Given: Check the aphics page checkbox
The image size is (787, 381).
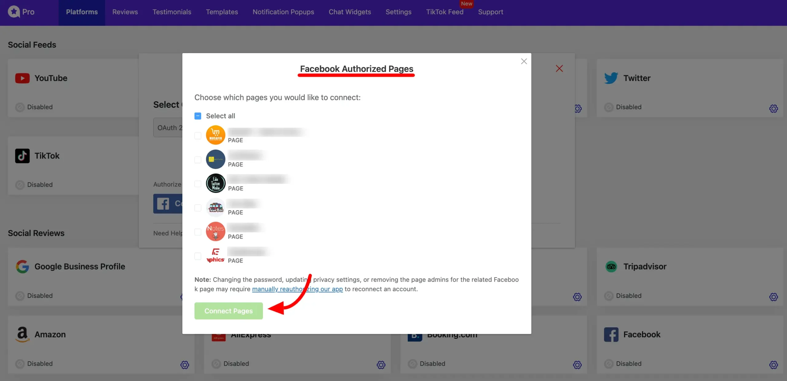Looking at the screenshot, I should pyautogui.click(x=198, y=256).
